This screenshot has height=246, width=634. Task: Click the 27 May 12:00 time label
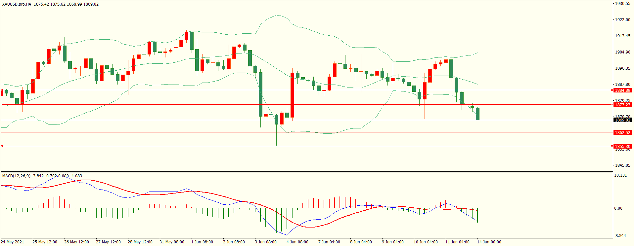[x=108, y=242]
